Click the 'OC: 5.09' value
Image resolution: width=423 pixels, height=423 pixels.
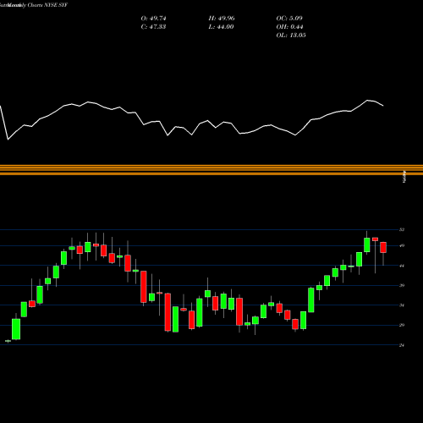click(x=289, y=19)
